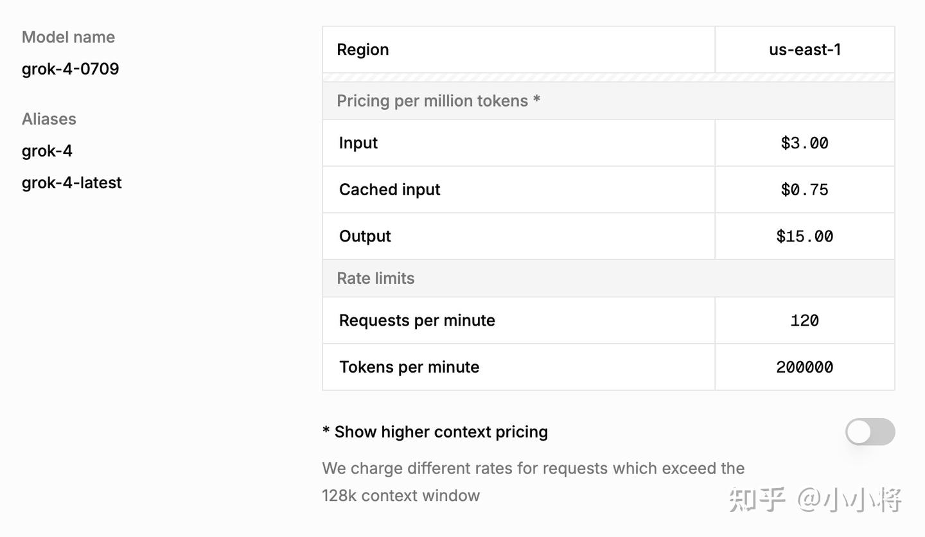Image resolution: width=925 pixels, height=537 pixels.
Task: Click the 120 requests per minute value
Action: tap(804, 321)
